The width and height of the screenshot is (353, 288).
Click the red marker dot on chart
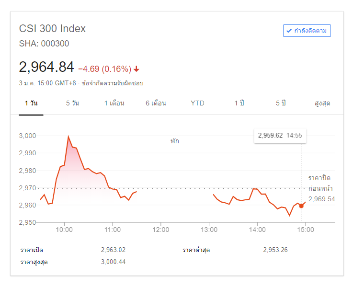pyautogui.click(x=301, y=206)
